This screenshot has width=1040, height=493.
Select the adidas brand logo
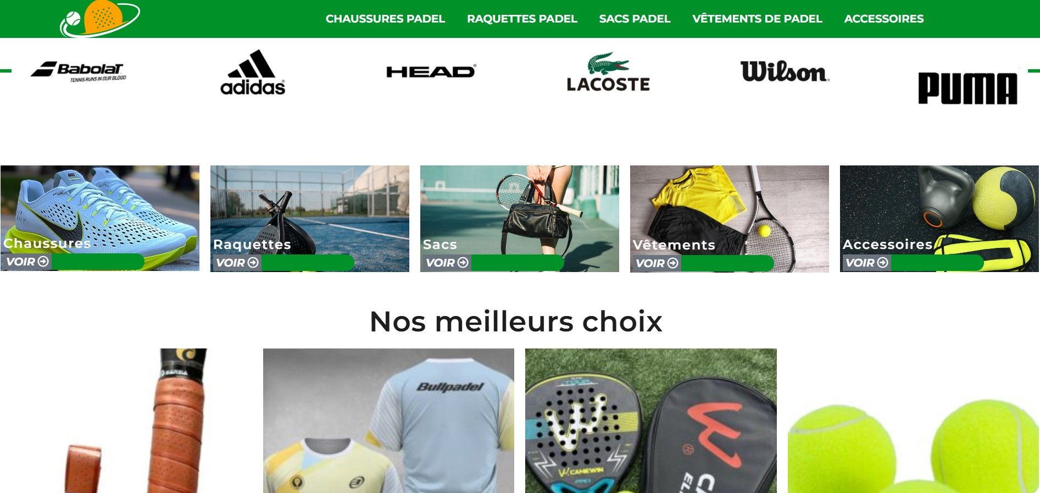(x=253, y=73)
